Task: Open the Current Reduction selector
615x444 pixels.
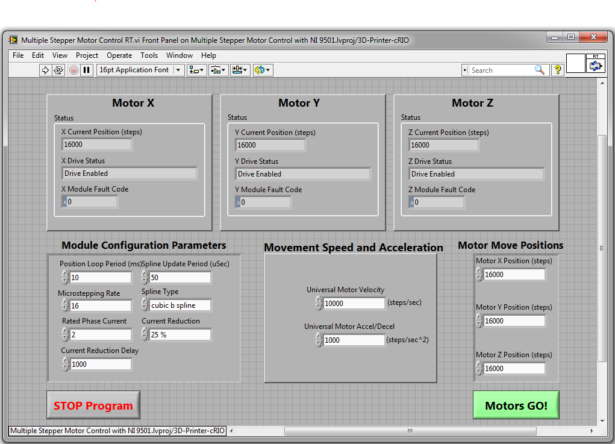Action: click(x=181, y=334)
